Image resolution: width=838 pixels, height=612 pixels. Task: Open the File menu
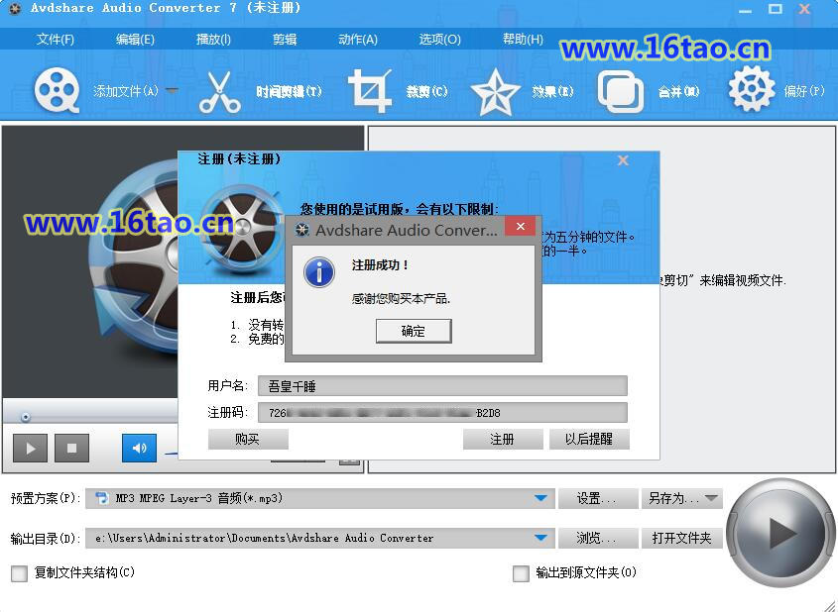[x=56, y=40]
